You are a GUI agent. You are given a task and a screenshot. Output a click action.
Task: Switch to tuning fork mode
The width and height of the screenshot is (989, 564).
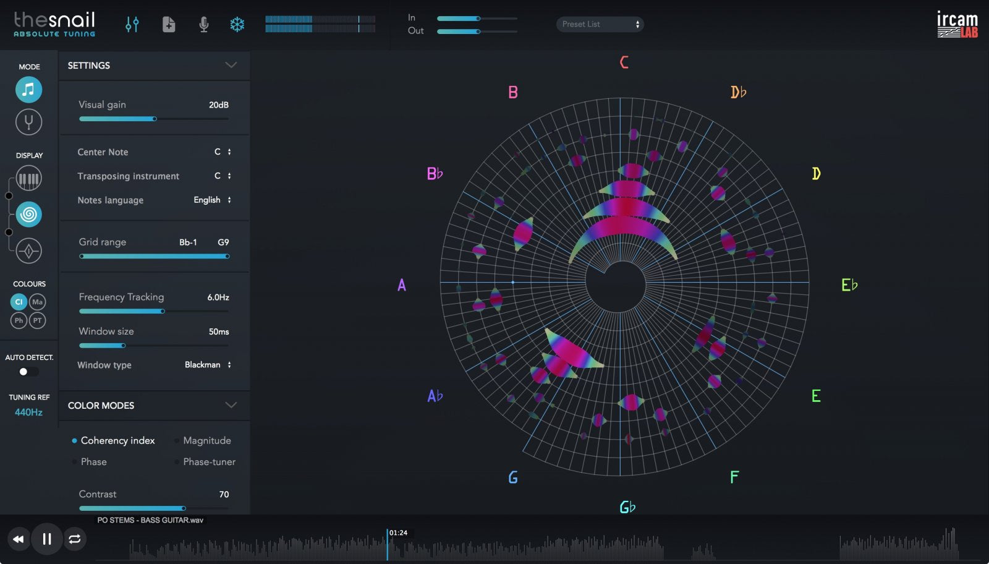28,121
